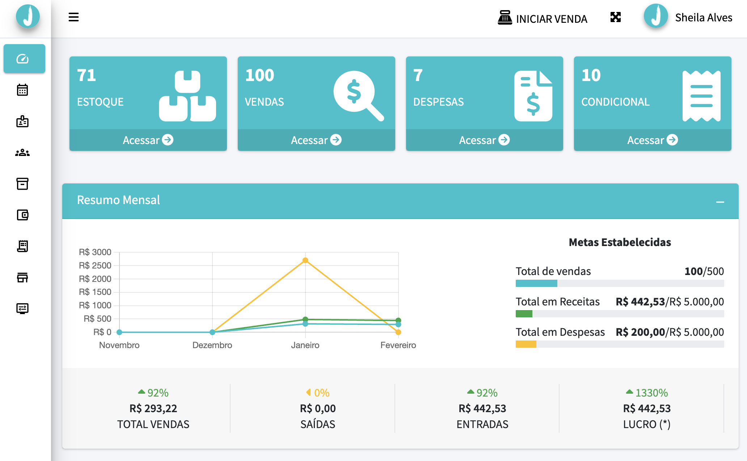Click the TOTAL VENDAS R$ 293,22 value
Screen dimensions: 747x461
[153, 409]
